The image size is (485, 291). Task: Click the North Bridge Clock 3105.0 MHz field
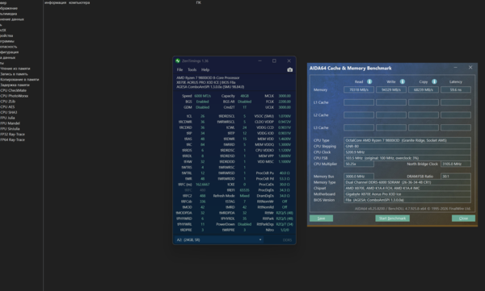coord(456,164)
